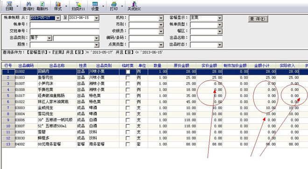This screenshot has width=308, height=169.
Task: Toggle 临时菜 checkbox for 88元商务套餐 row
Action: (x=128, y=144)
